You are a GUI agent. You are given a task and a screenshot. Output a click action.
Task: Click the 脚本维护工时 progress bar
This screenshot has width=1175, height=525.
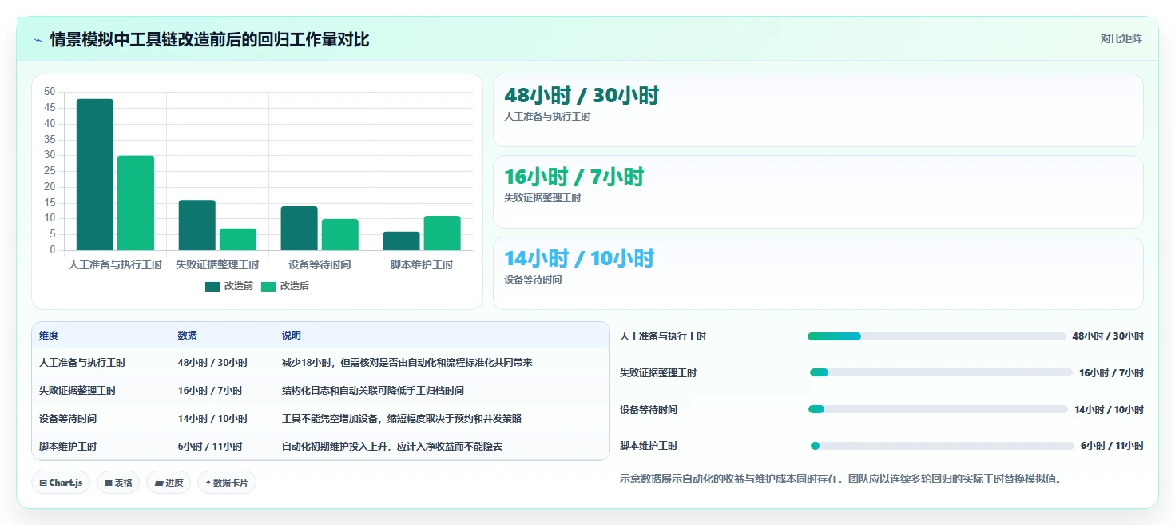(x=943, y=446)
